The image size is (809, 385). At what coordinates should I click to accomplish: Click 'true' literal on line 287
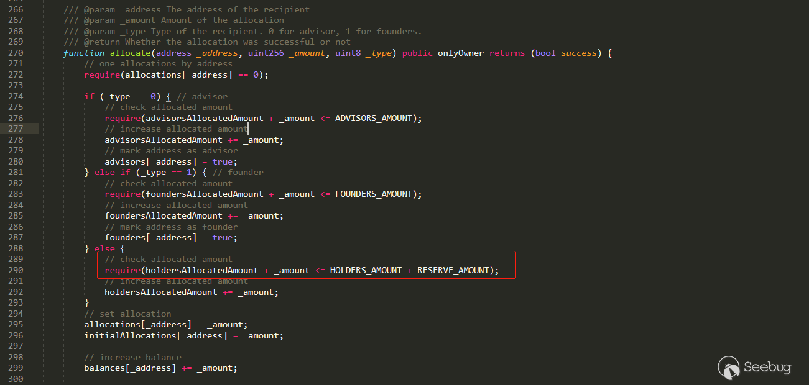[x=222, y=238]
